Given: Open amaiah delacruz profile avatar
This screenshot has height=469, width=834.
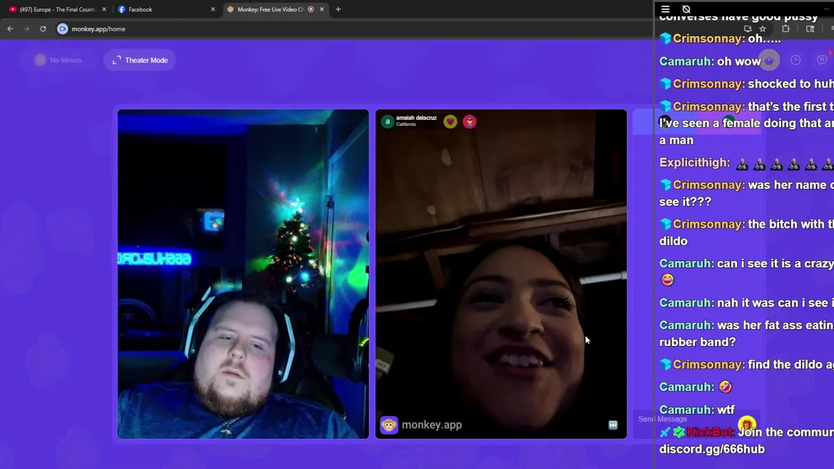Looking at the screenshot, I should (388, 122).
